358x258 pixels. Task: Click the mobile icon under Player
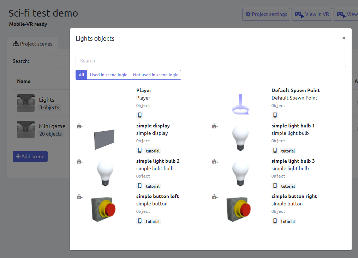pos(140,115)
